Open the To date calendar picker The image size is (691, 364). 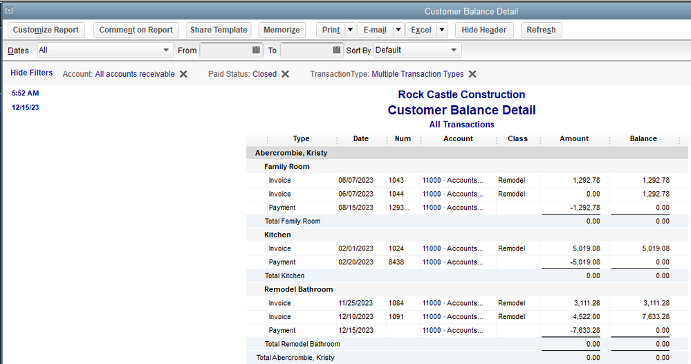pyautogui.click(x=337, y=50)
